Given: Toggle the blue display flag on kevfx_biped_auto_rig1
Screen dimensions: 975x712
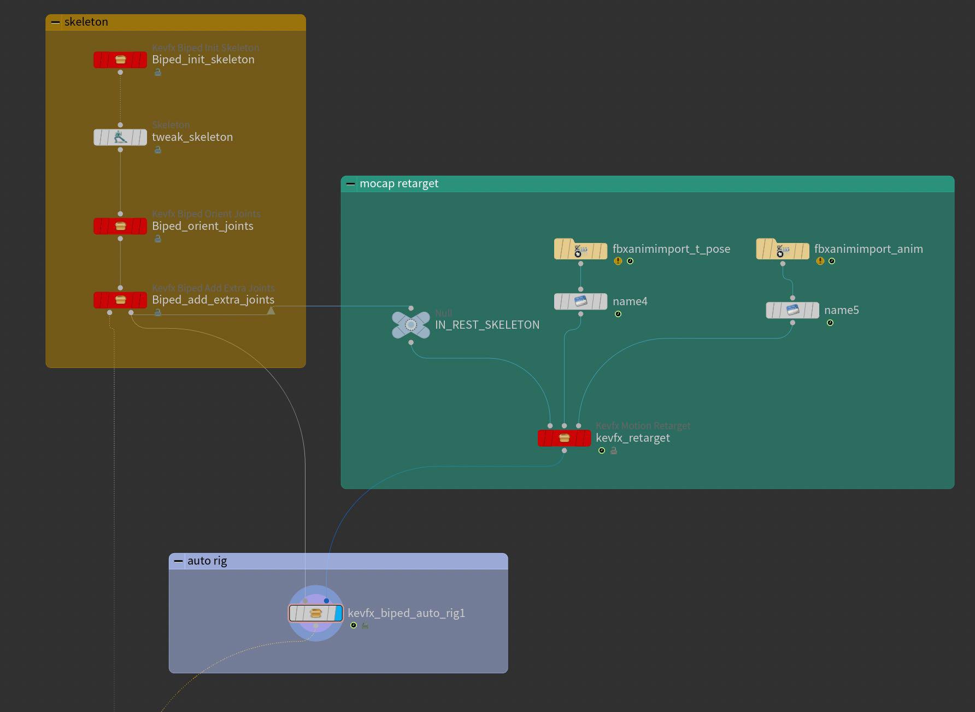Looking at the screenshot, I should click(x=338, y=613).
